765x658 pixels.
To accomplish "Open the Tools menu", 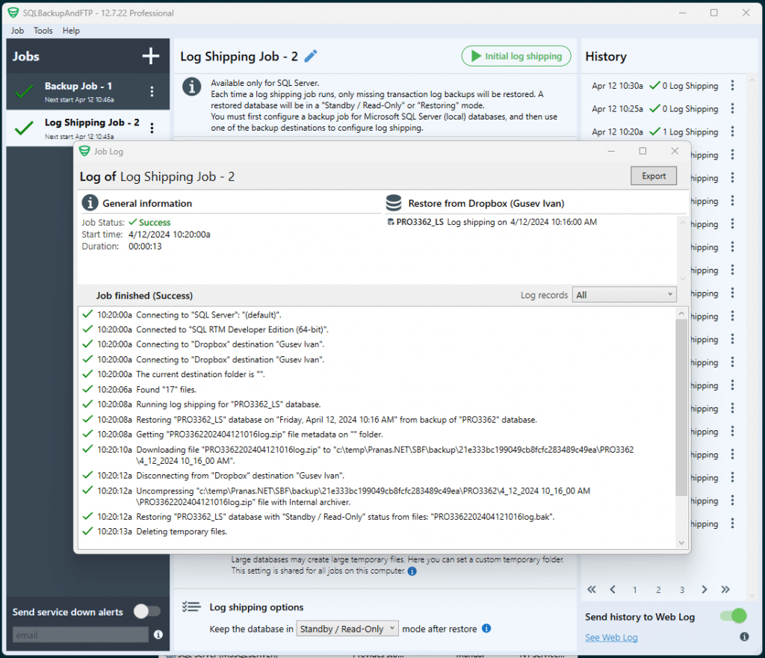I will tap(43, 31).
